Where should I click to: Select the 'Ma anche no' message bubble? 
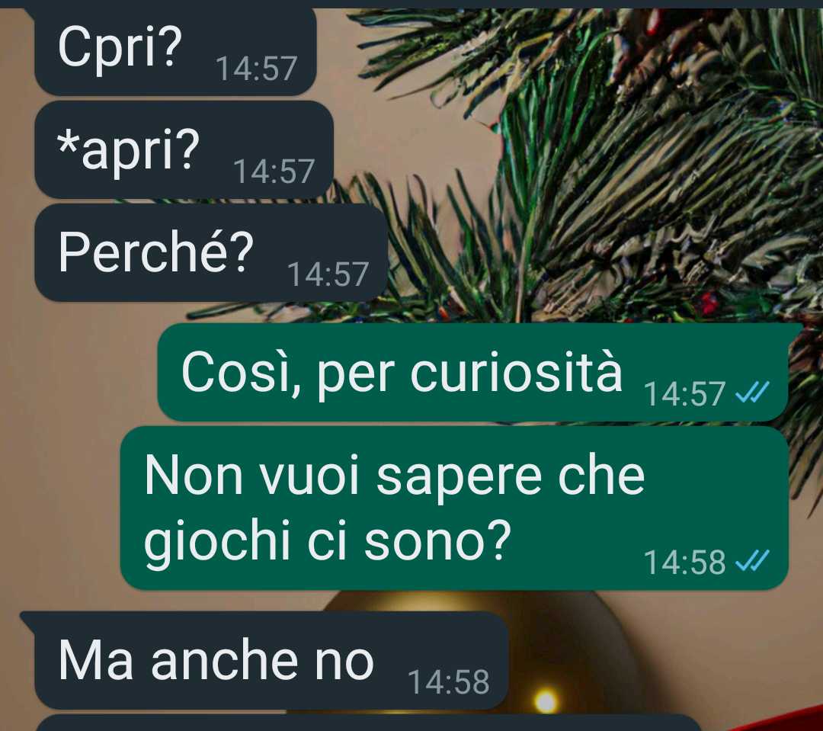click(x=271, y=661)
